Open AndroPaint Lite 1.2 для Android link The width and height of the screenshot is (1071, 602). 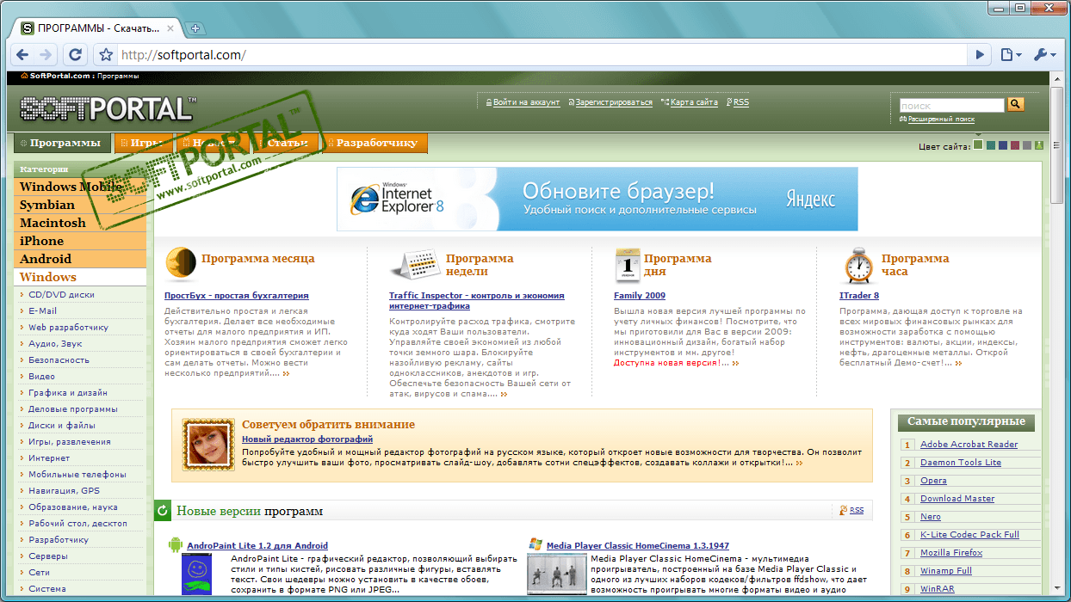click(x=257, y=545)
